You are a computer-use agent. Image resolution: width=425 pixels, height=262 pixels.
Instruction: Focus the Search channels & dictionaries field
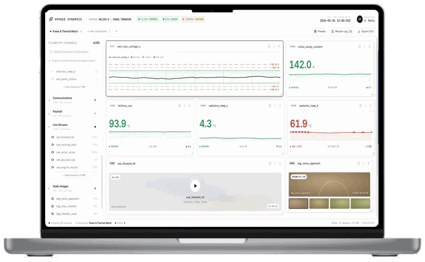pyautogui.click(x=74, y=52)
